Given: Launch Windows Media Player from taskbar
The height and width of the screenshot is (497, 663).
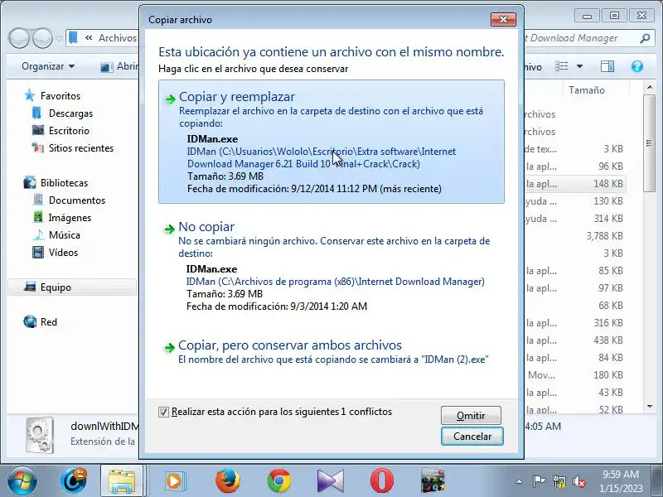Looking at the screenshot, I should pyautogui.click(x=175, y=481).
